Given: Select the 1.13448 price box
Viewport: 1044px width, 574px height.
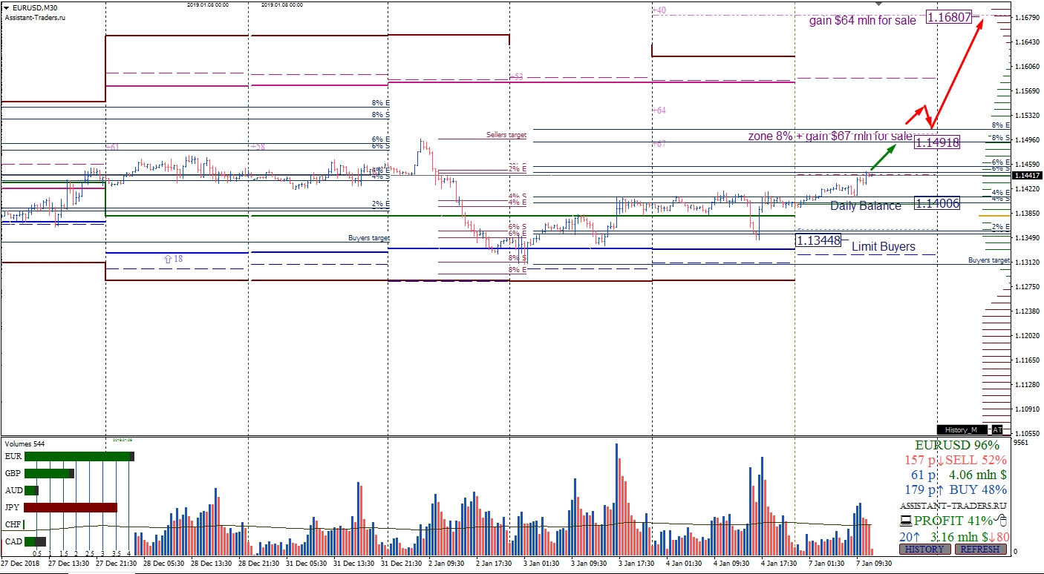Looking at the screenshot, I should tap(818, 240).
